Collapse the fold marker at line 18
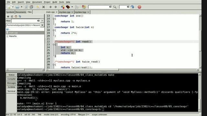This screenshot has width=207, height=116. (54, 30)
